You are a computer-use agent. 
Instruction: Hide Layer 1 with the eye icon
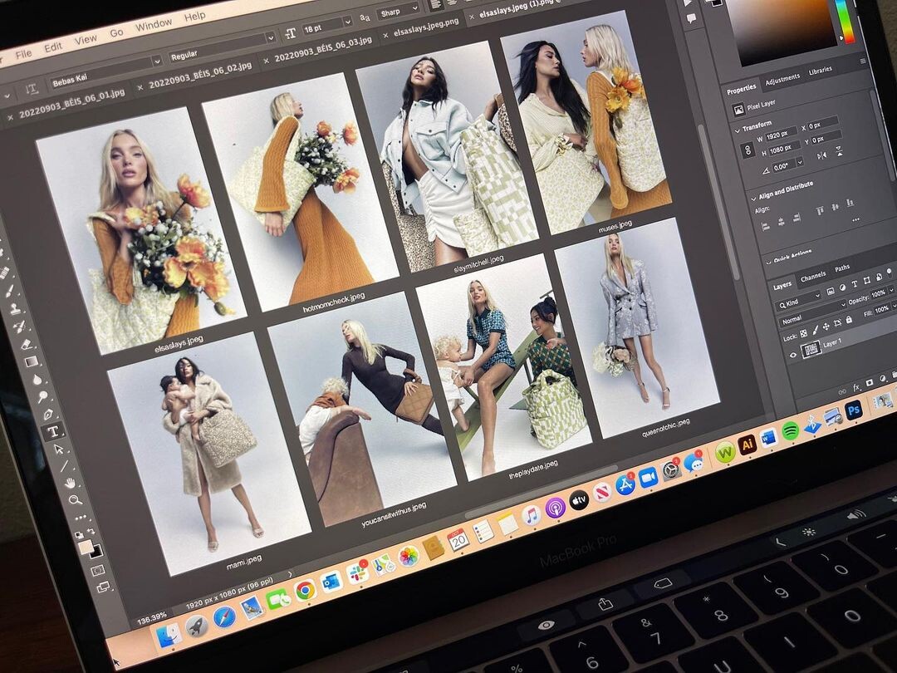793,354
